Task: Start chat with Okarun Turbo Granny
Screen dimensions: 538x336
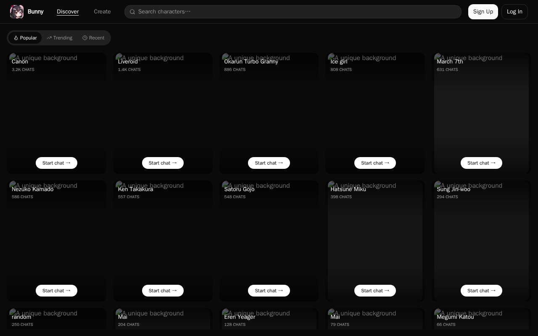Action: 269,163
